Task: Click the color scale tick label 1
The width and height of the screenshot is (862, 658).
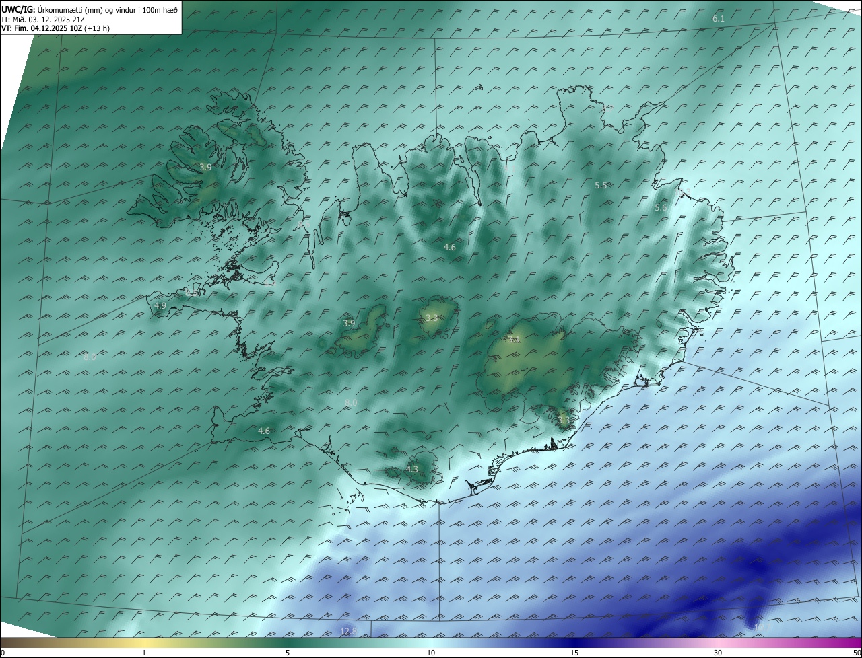Action: pos(144,653)
